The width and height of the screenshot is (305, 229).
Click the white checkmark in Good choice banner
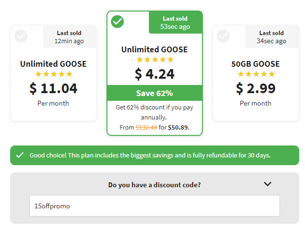pyautogui.click(x=20, y=155)
